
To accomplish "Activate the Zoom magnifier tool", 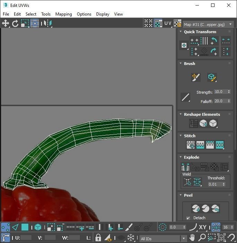I will pyautogui.click(x=202, y=237).
